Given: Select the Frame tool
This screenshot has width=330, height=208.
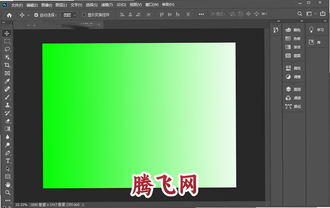Looking at the screenshot, I should click(x=7, y=73).
